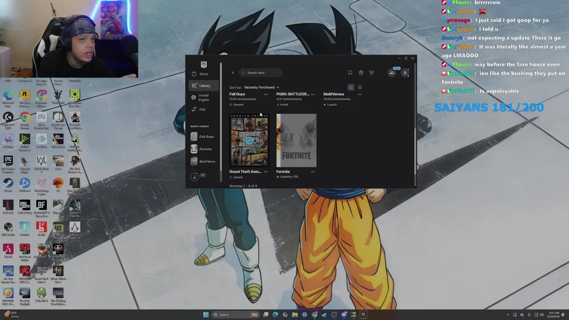This screenshot has height=320, width=569.
Task: Open the shopping cart icon
Action: 372,73
